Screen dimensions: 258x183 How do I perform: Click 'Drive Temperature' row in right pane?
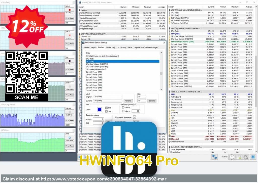211,150
